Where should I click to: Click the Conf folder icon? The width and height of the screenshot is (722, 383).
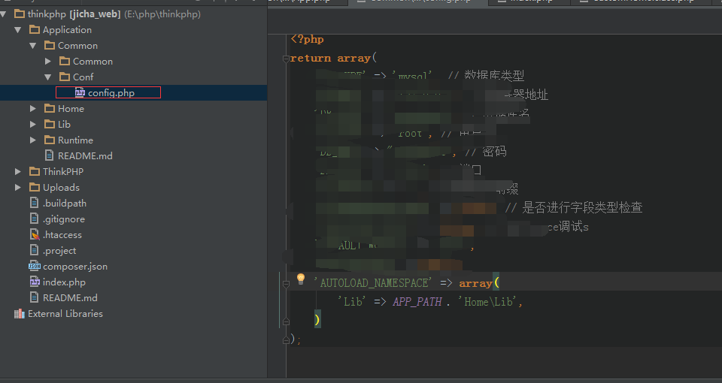(65, 77)
